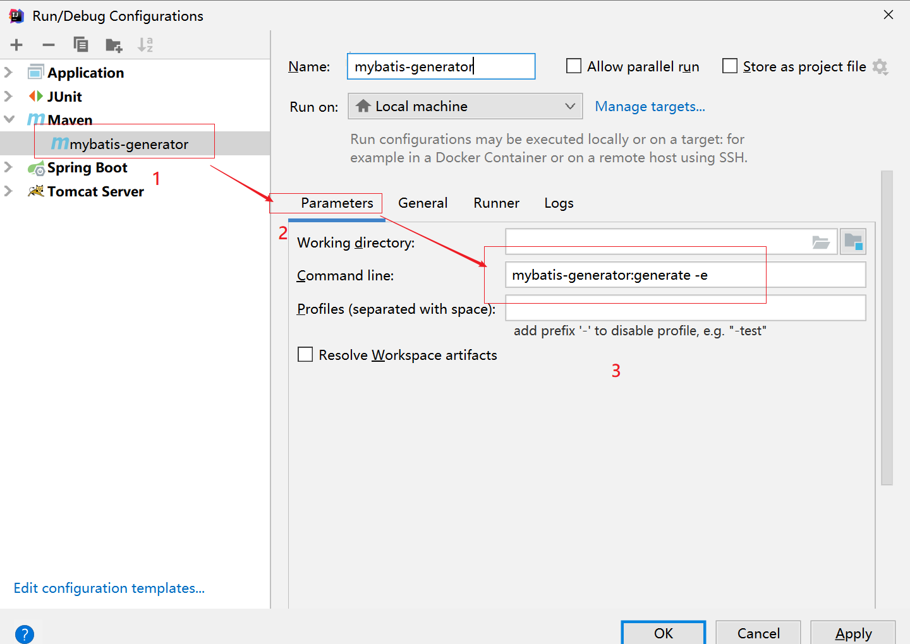Select the Maven tree item label
This screenshot has width=910, height=644.
[x=70, y=120]
